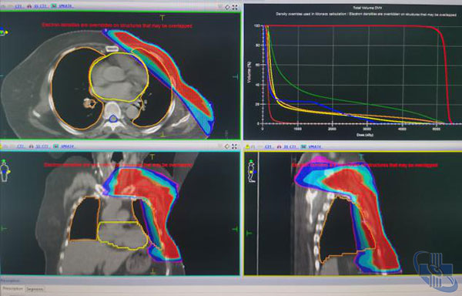Select the SS CT1 structure set in the axial header
This screenshot has width=462, height=296.
tap(38, 6)
